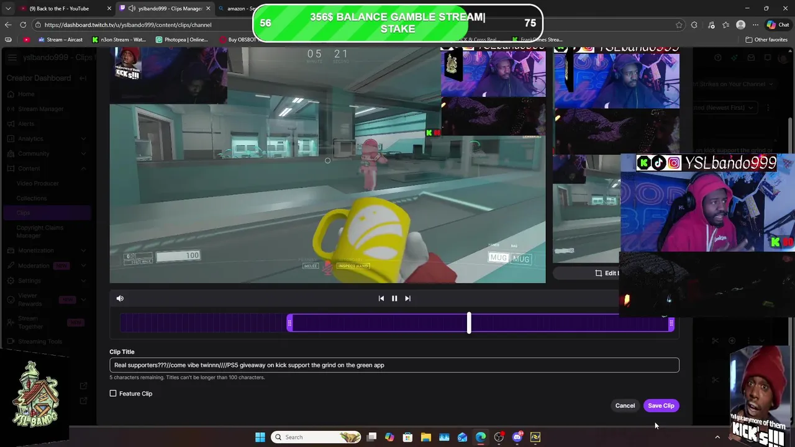Enable the Feature Clip checkbox

coord(113,394)
